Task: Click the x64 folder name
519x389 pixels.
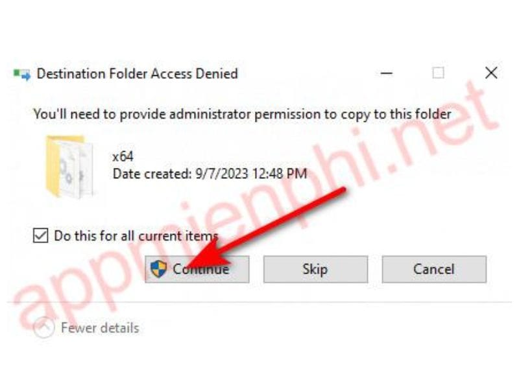Action: tap(123, 156)
